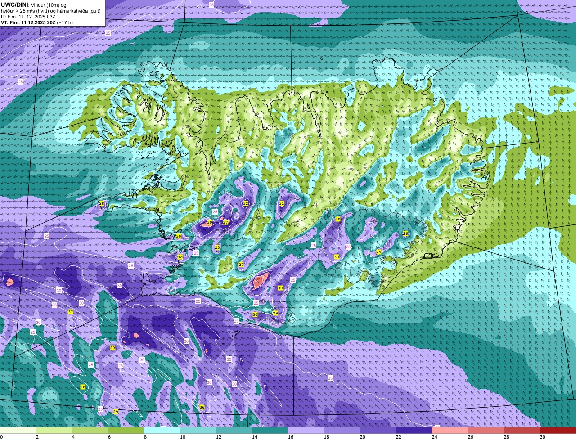The width and height of the screenshot is (576, 440).
Task: Click the '16' tick label on color scale
Action: [x=290, y=437]
